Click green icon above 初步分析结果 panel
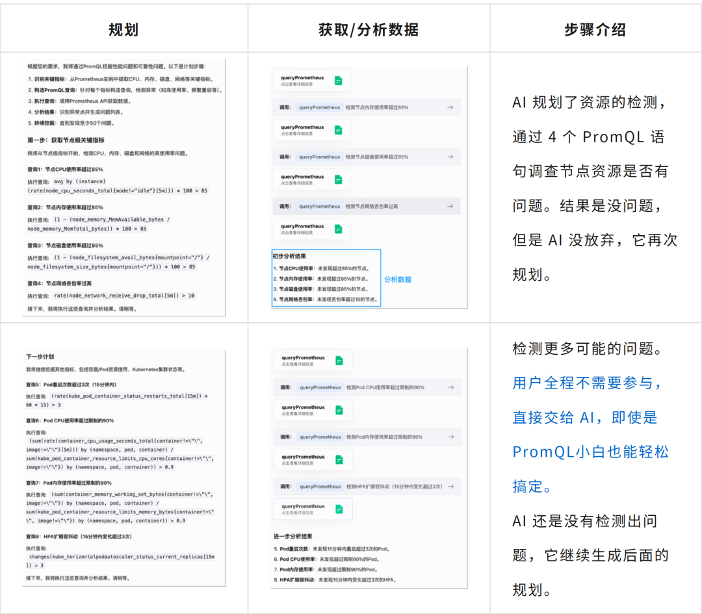 click(x=338, y=227)
